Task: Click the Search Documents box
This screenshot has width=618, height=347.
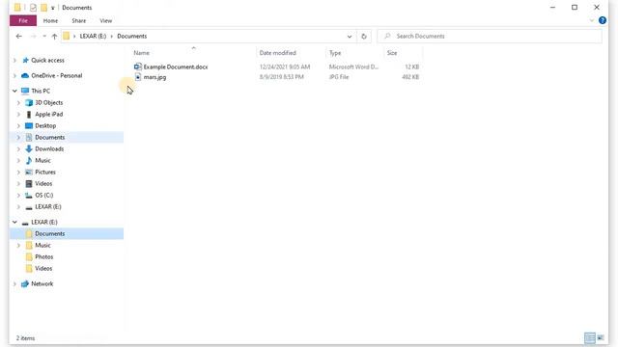Action: (490, 37)
